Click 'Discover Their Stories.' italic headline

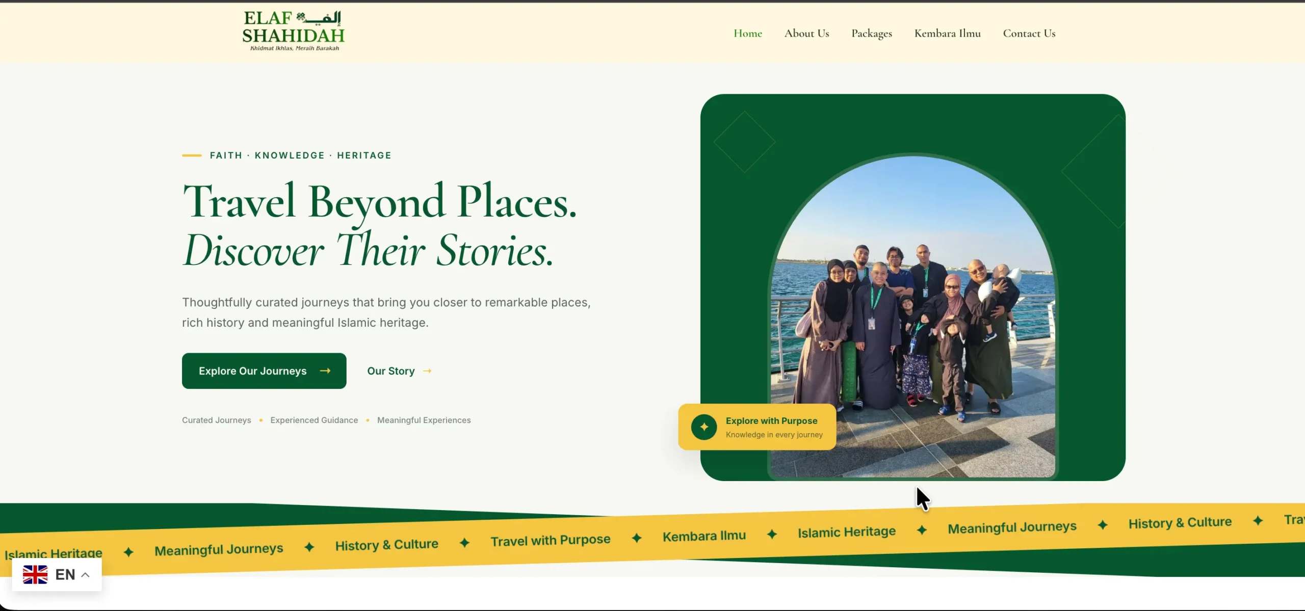(368, 250)
